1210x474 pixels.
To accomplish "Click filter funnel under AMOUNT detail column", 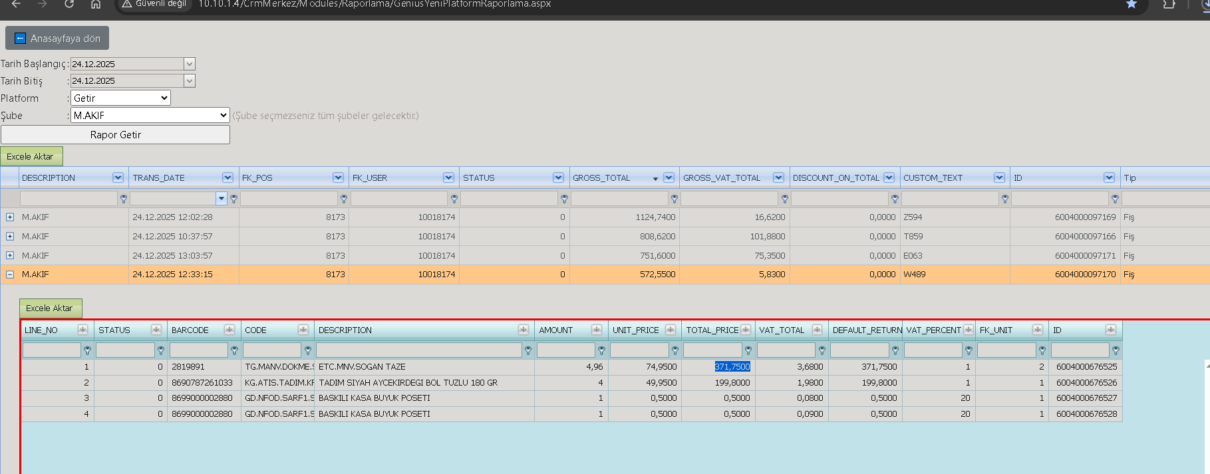I will (601, 350).
